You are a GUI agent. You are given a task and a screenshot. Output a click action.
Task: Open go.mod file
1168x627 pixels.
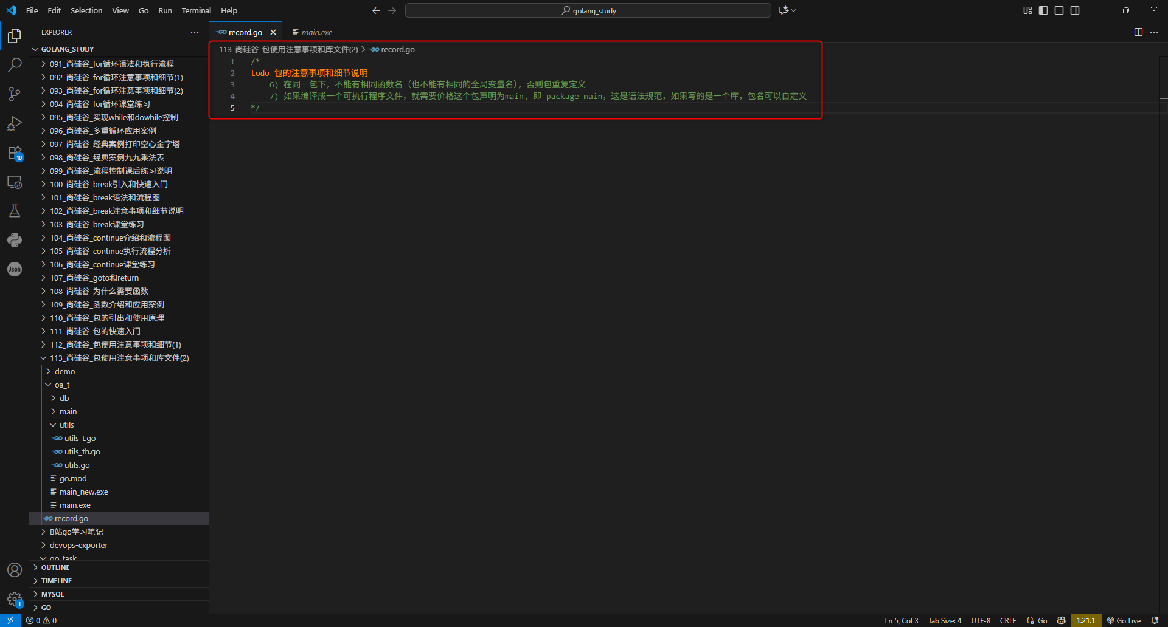(x=119, y=478)
